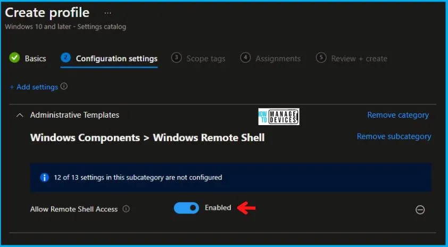Click the green Basics completed checkmark icon
The image size is (448, 247).
point(15,58)
